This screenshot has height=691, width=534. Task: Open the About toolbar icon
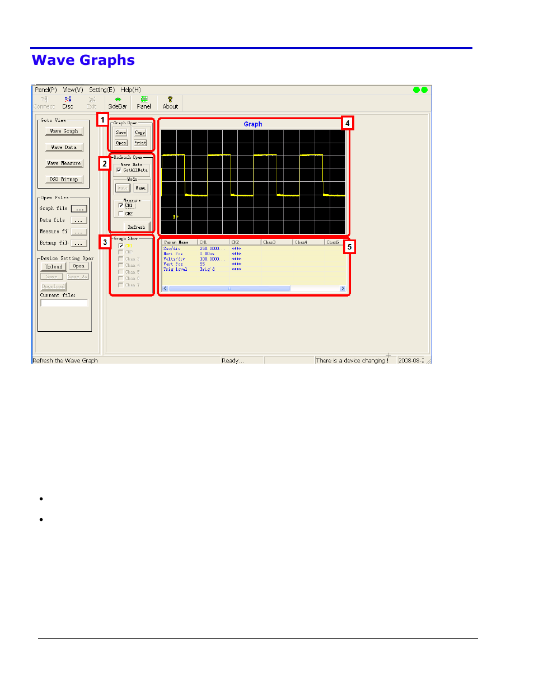[x=170, y=102]
